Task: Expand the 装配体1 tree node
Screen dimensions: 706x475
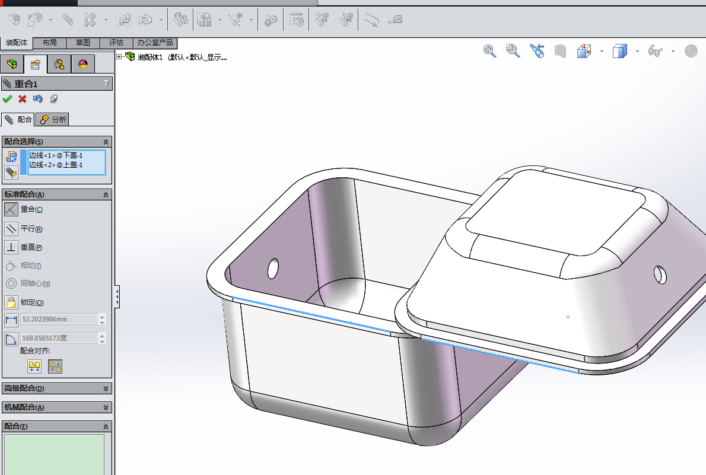Action: pyautogui.click(x=119, y=57)
